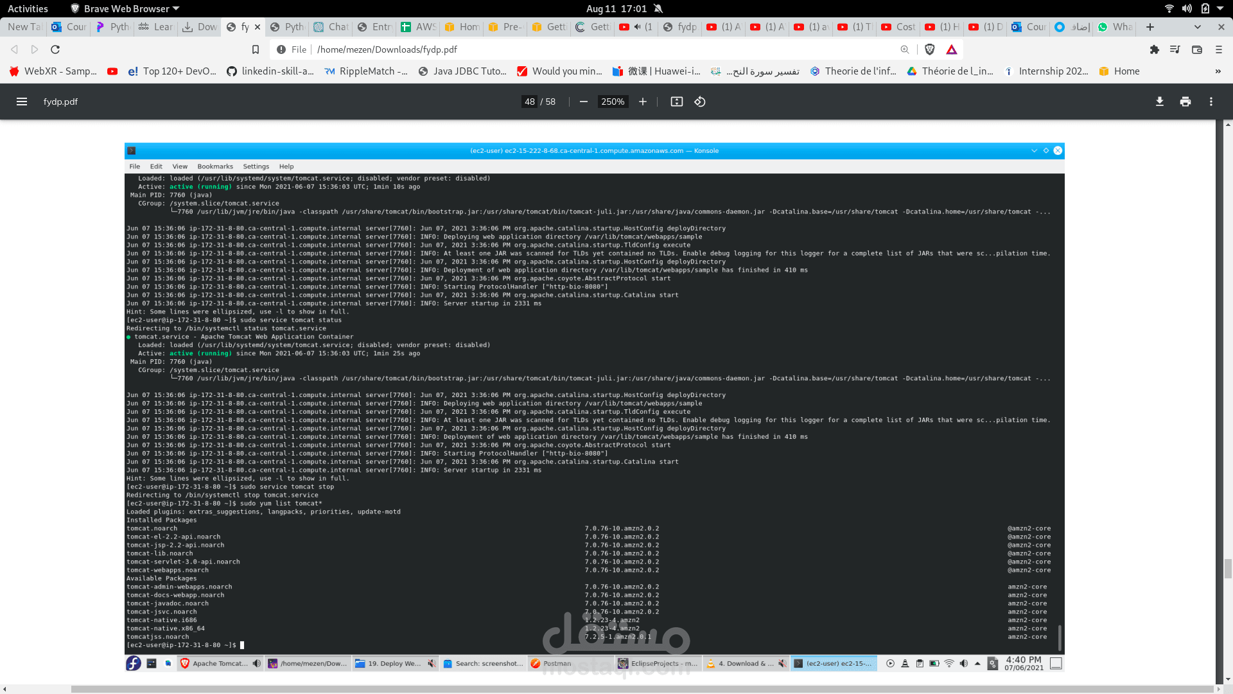Open PDF viewer more actions menu
Image resolution: width=1233 pixels, height=694 pixels.
pyautogui.click(x=1211, y=102)
